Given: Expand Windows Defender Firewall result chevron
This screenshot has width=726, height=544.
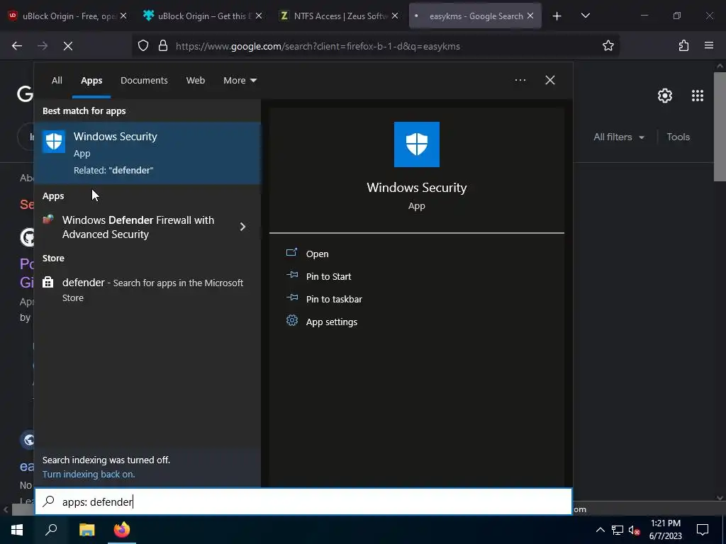Looking at the screenshot, I should point(242,227).
